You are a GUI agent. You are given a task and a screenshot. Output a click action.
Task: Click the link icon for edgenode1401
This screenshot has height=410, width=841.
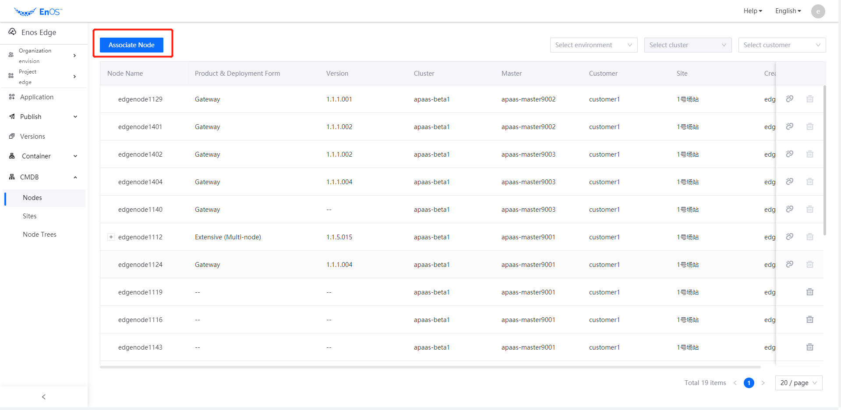(x=789, y=126)
